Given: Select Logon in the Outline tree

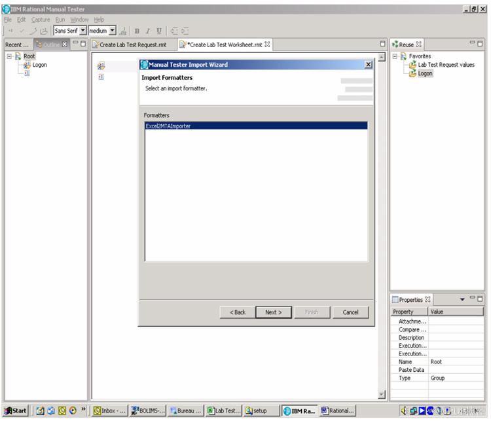Looking at the screenshot, I should click(x=39, y=65).
